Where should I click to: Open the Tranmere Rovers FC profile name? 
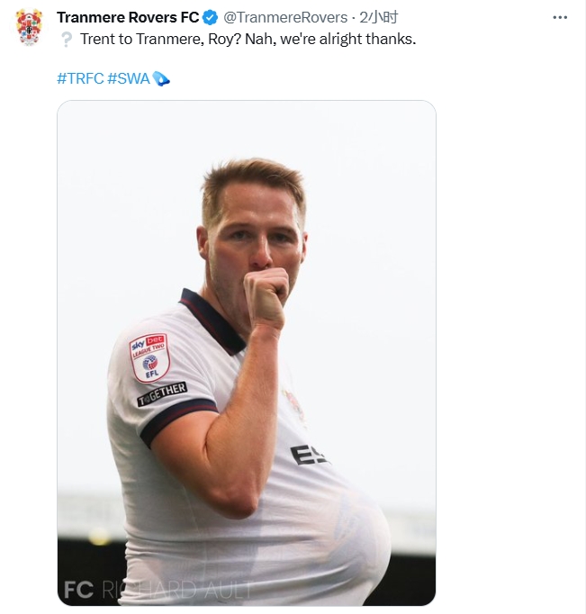(x=128, y=17)
